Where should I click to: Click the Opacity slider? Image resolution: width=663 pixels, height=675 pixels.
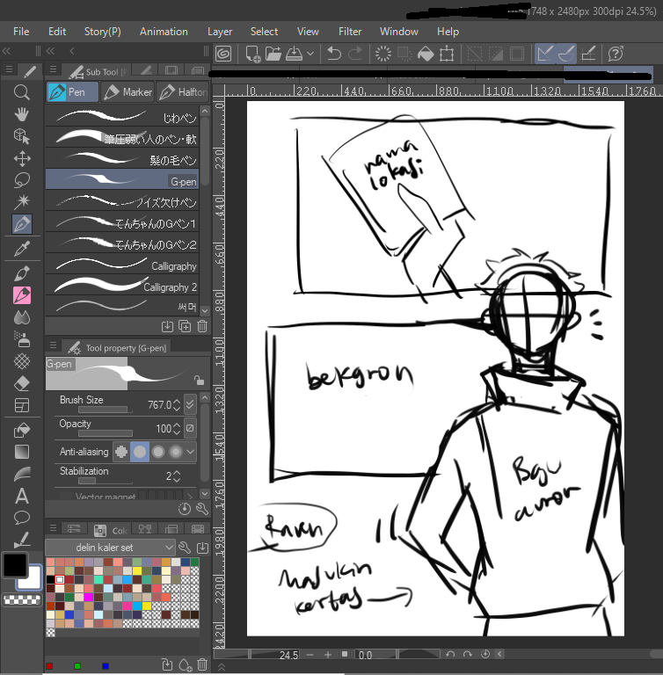click(x=106, y=433)
